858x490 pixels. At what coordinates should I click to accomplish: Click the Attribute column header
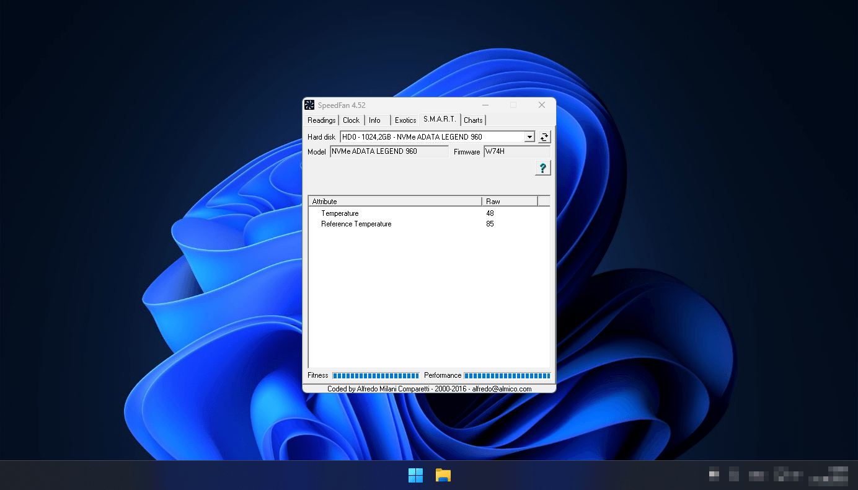click(x=395, y=202)
